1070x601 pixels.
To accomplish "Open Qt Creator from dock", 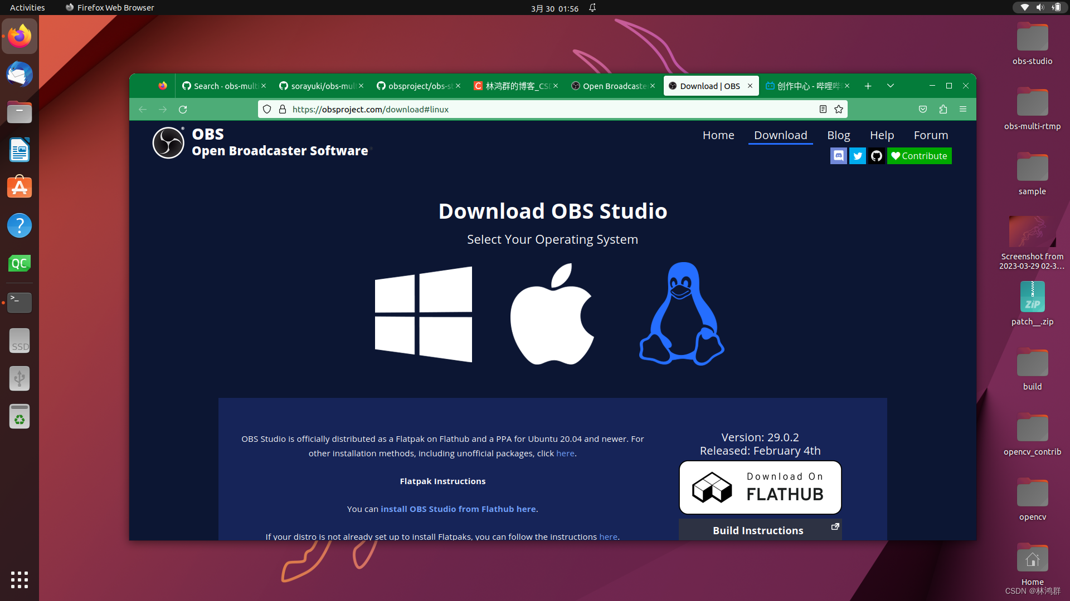I will point(20,264).
